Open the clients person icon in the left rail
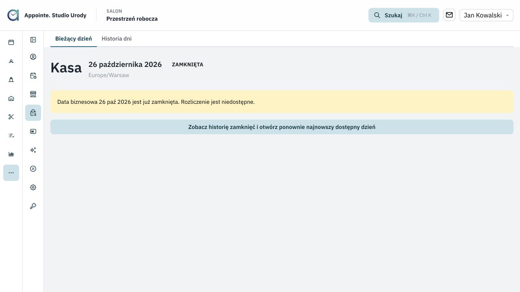This screenshot has height=292, width=520. point(11,61)
